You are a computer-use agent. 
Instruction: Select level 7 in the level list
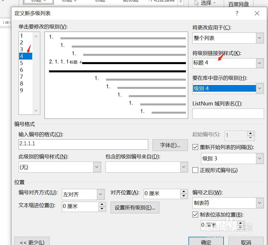(26, 77)
